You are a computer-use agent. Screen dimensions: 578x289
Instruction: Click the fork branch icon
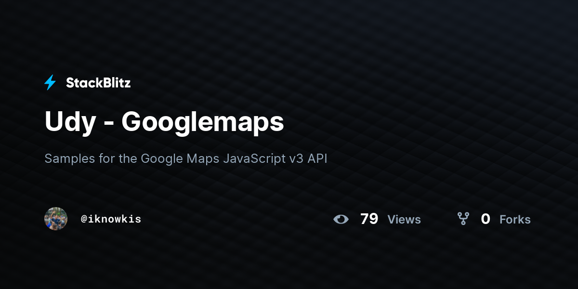[463, 219]
